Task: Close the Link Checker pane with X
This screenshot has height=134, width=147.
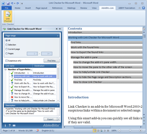Action: point(57,29)
